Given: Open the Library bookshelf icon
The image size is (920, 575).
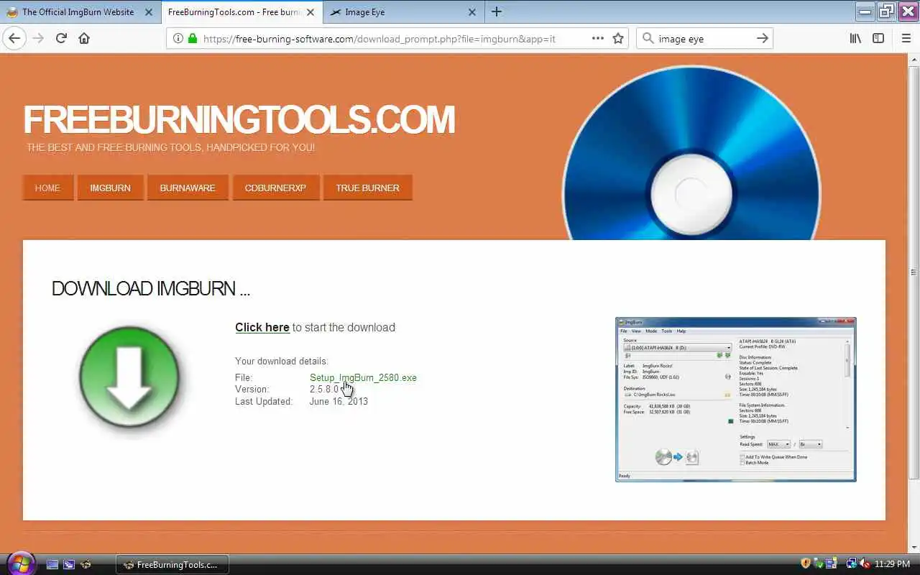Looking at the screenshot, I should 855,38.
